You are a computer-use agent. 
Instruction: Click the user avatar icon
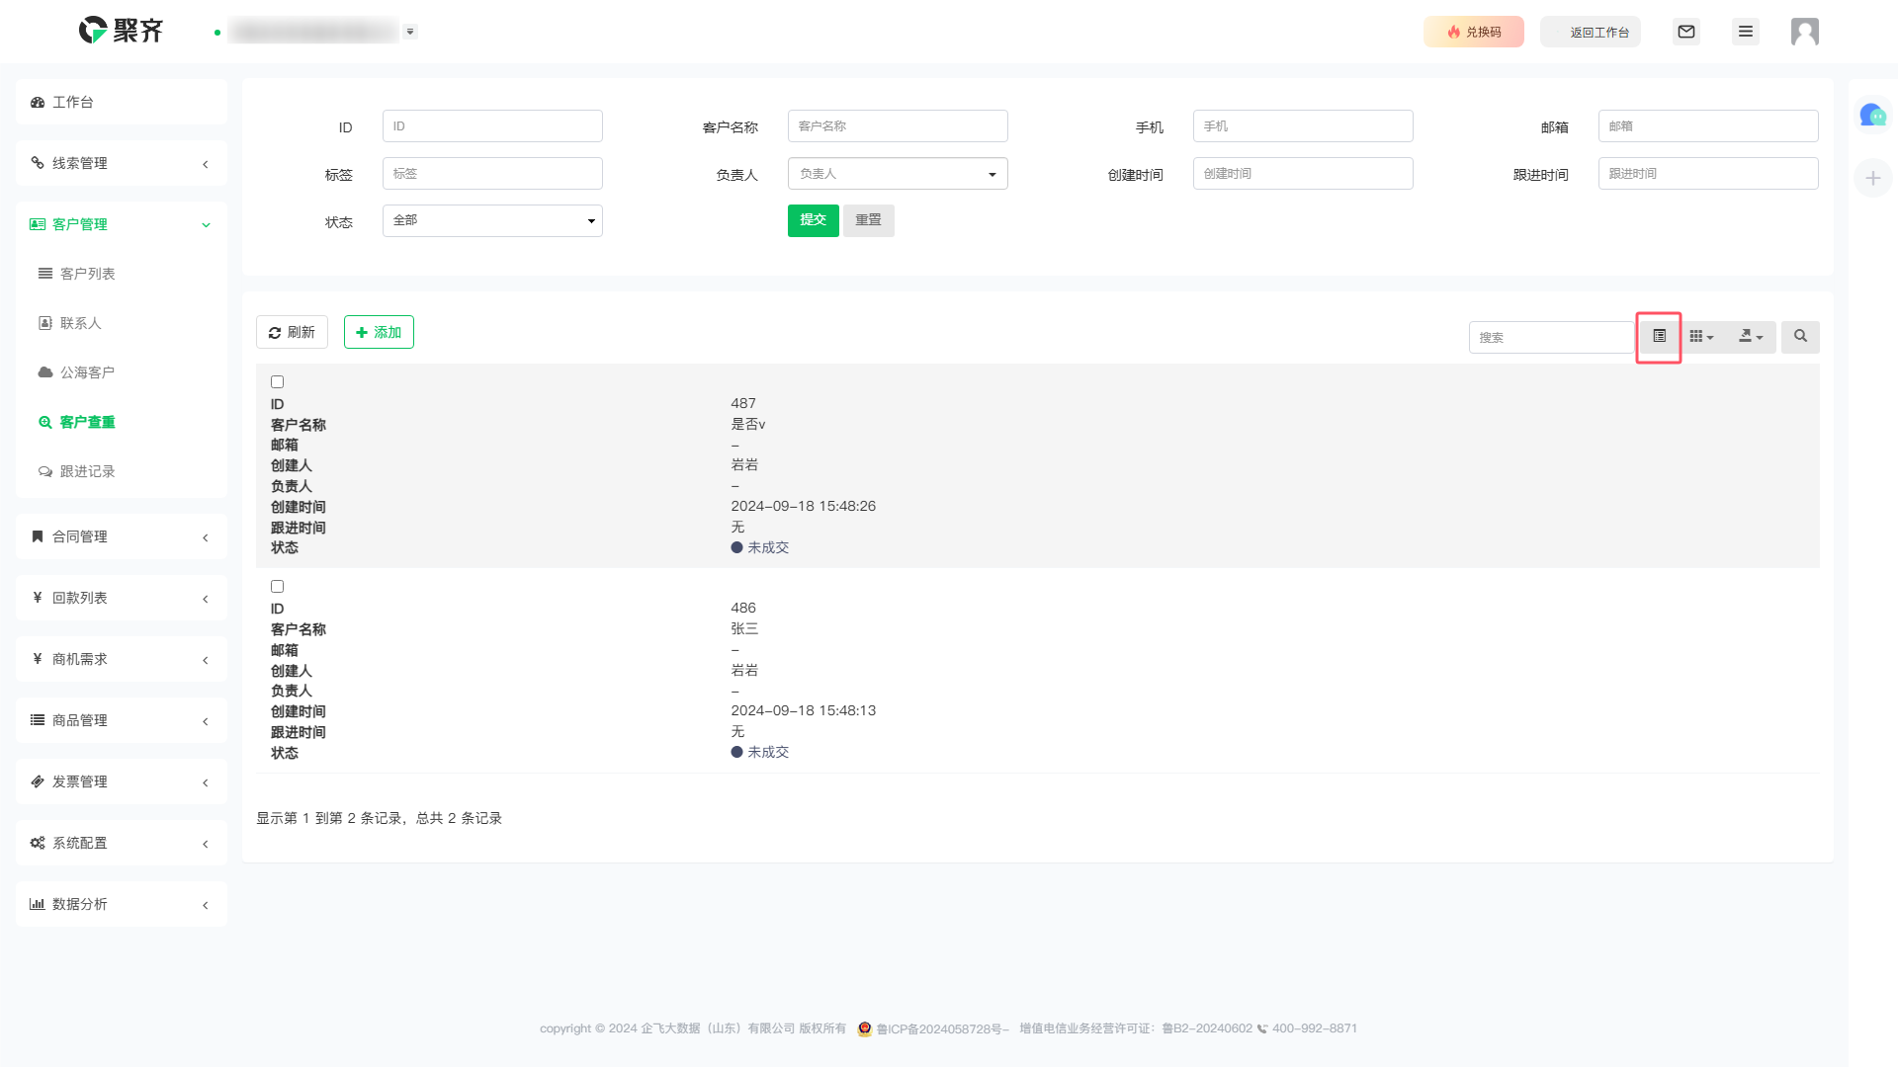click(1805, 32)
